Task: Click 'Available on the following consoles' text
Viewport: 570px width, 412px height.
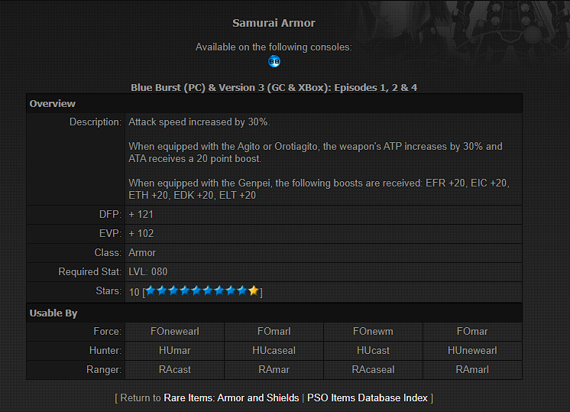Action: click(274, 47)
